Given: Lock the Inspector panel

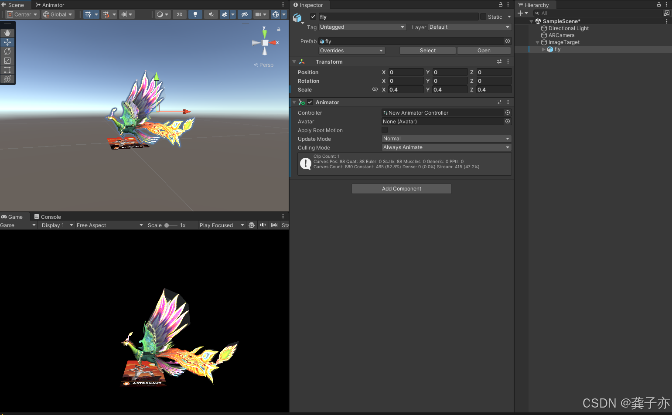Looking at the screenshot, I should coord(501,5).
